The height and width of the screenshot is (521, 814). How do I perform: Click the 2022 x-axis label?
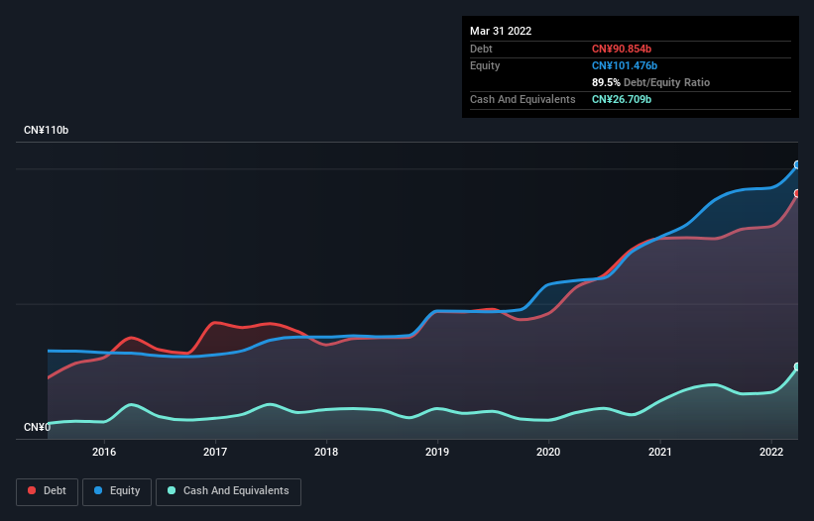coord(771,452)
